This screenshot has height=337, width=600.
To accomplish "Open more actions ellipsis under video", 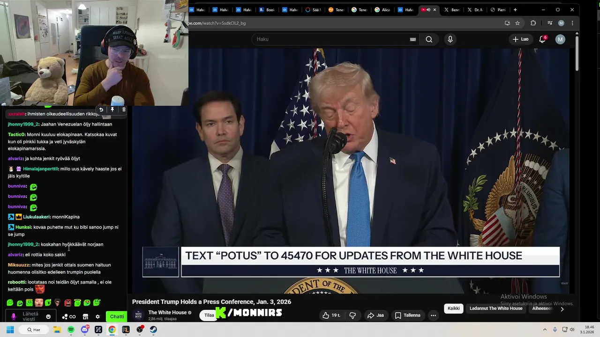I will [433, 315].
